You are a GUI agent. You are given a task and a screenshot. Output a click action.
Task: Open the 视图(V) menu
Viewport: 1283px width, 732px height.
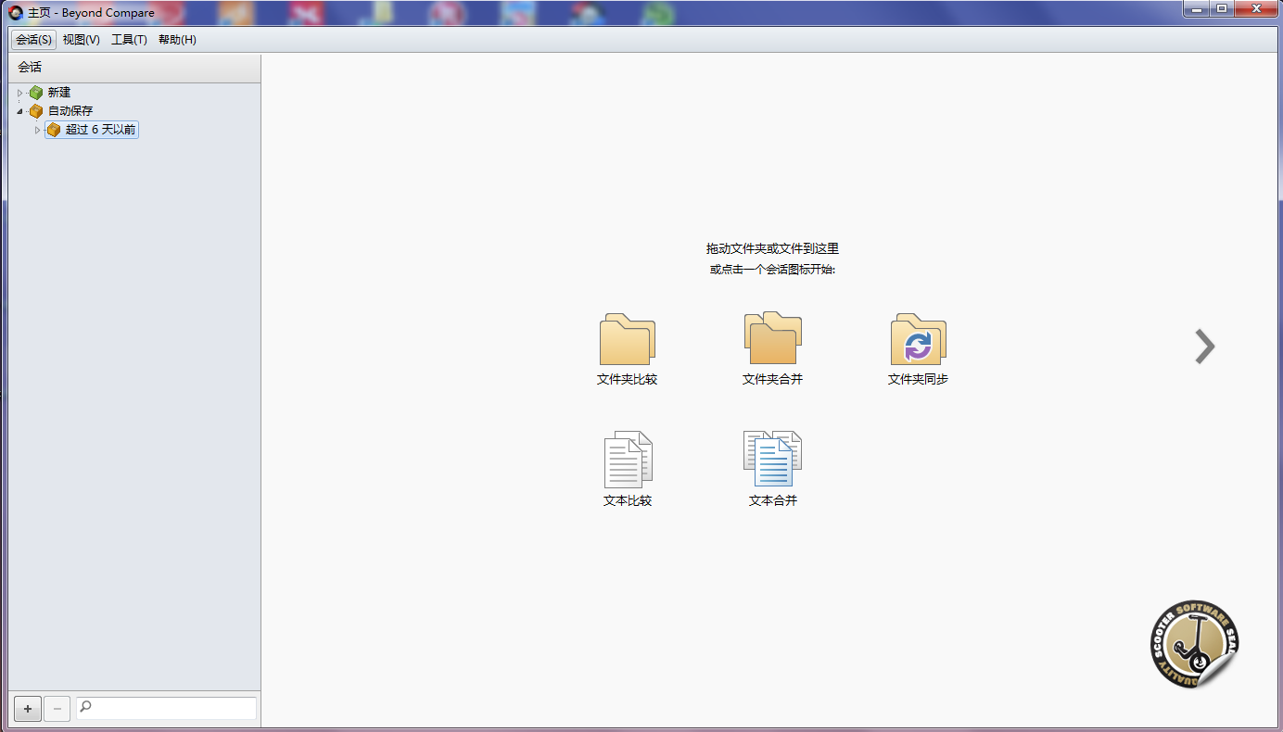pyautogui.click(x=82, y=40)
